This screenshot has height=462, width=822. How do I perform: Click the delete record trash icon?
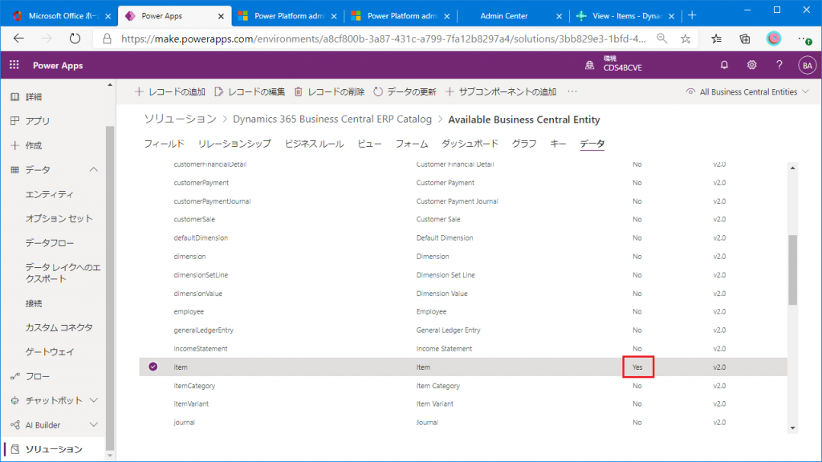299,91
